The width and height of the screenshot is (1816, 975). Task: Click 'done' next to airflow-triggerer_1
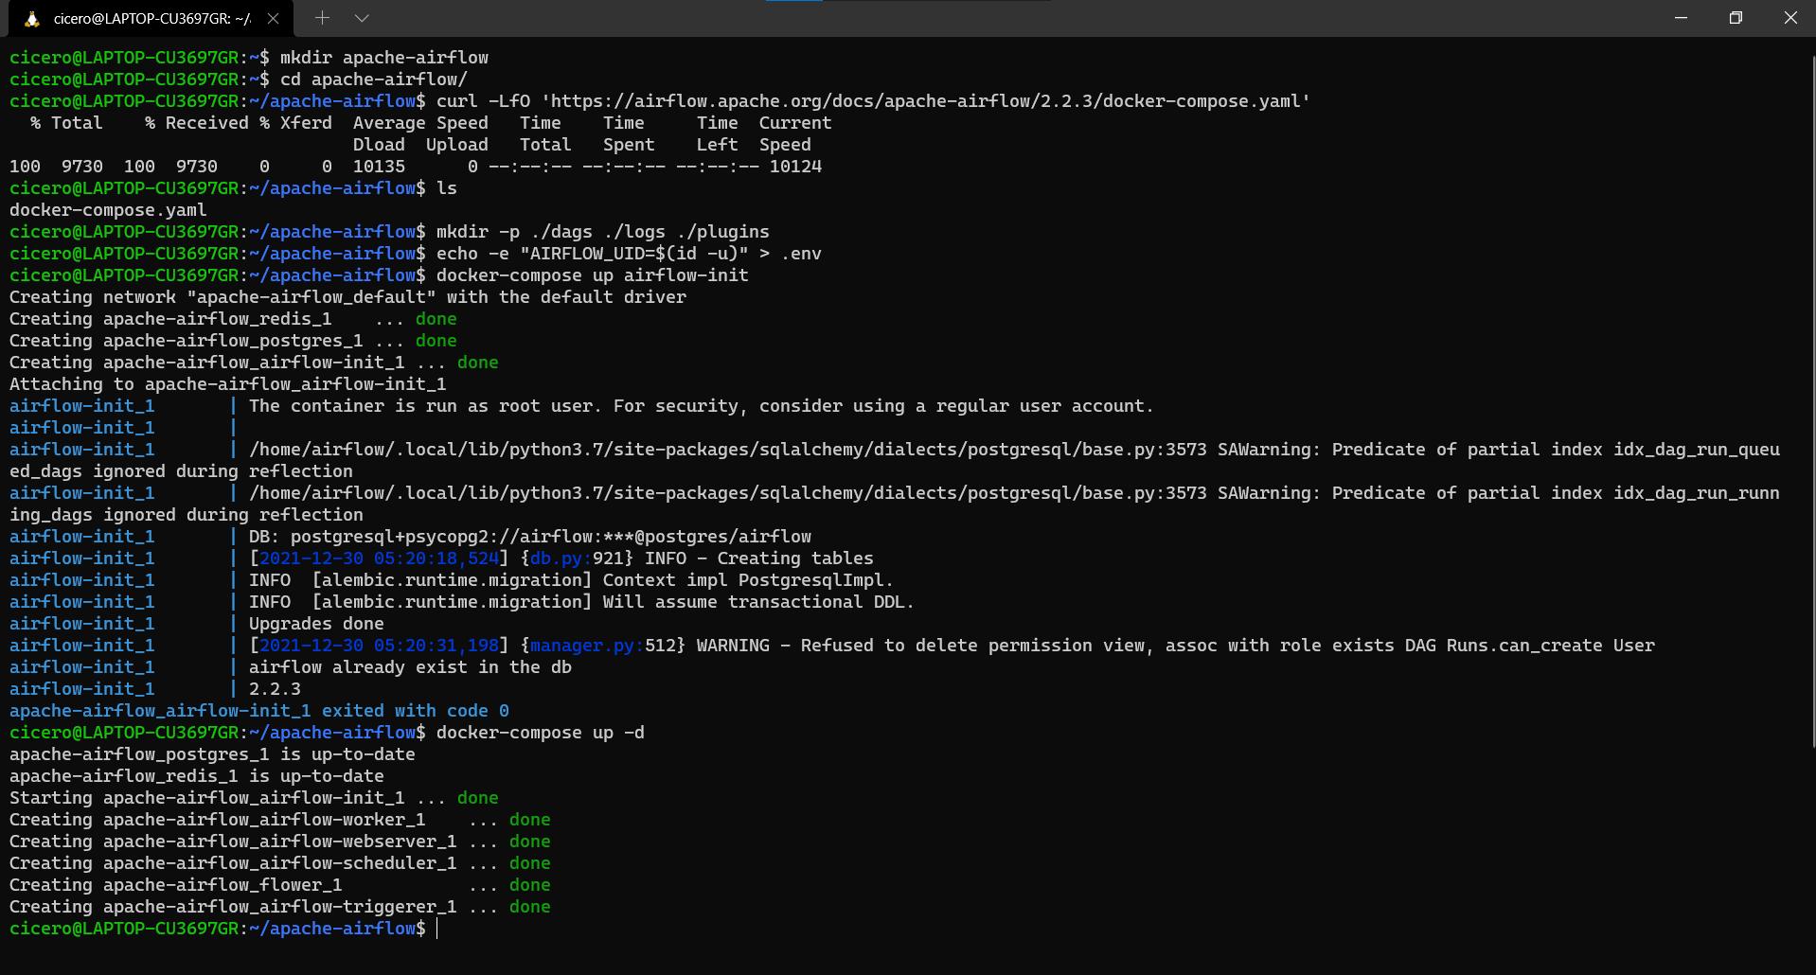click(x=530, y=907)
